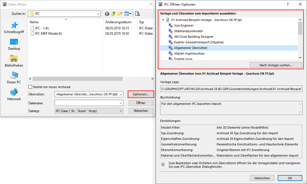Screen dimensions: 307x184
Task: Click the Optionen... button
Action: 141,94
